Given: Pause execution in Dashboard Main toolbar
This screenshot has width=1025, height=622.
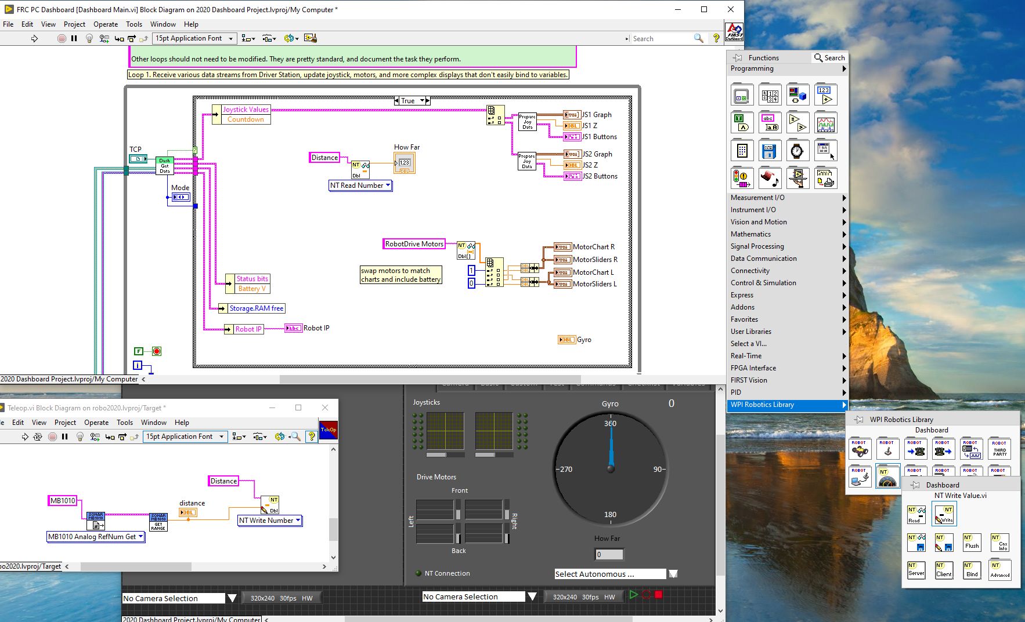Looking at the screenshot, I should click(74, 38).
